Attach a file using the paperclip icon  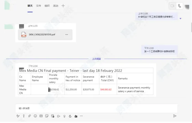[29, 116]
